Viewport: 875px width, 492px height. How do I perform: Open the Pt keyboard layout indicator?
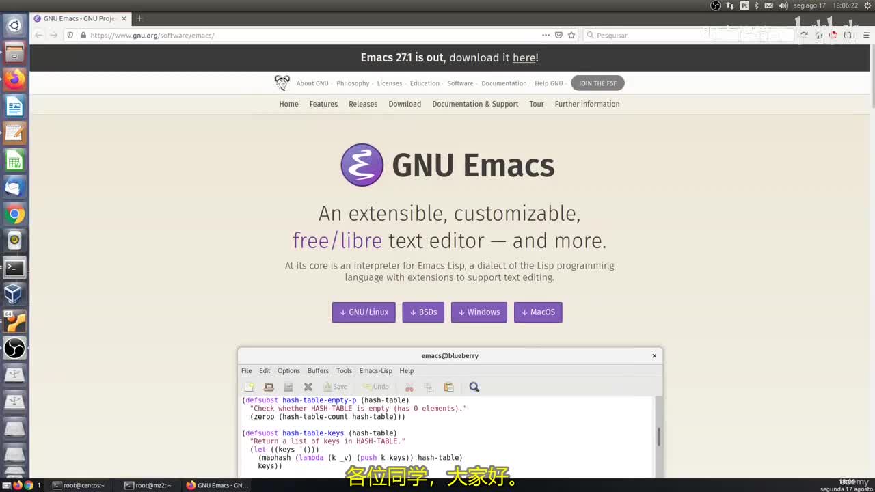click(744, 5)
